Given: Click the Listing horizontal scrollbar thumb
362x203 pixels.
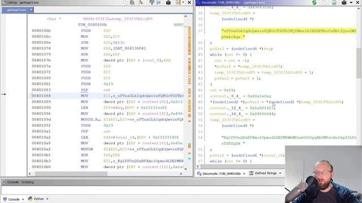Looking at the screenshot, I should (71, 174).
